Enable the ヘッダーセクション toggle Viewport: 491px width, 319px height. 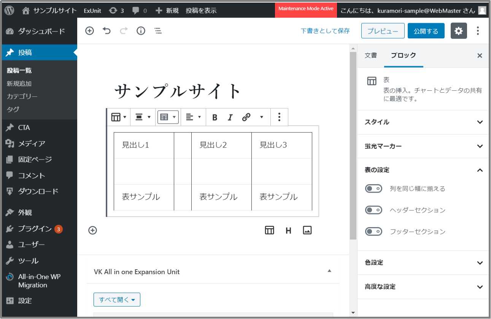373,210
